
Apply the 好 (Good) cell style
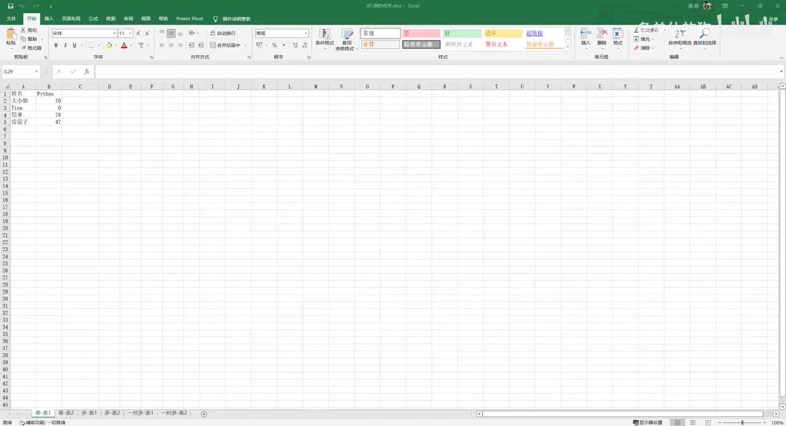462,33
